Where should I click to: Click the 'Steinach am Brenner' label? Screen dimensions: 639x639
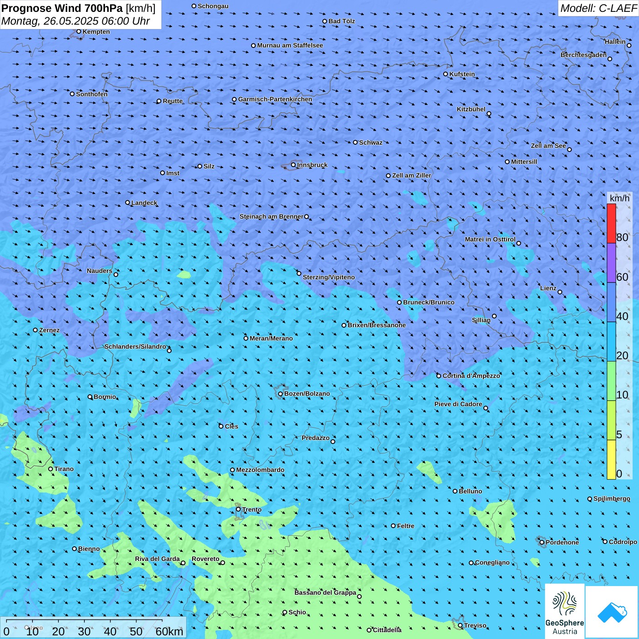[272, 216]
